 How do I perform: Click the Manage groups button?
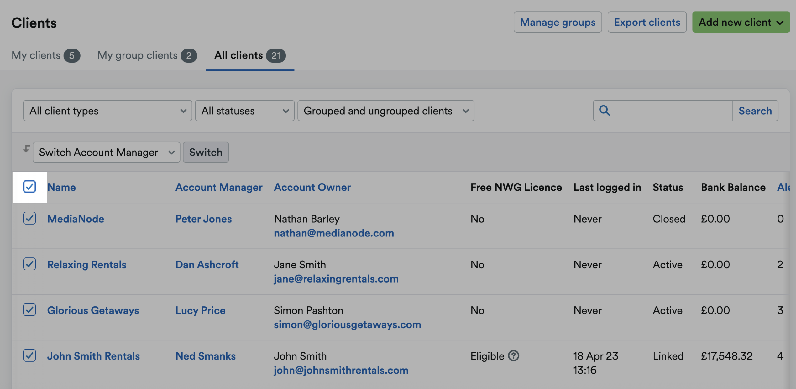coord(558,22)
